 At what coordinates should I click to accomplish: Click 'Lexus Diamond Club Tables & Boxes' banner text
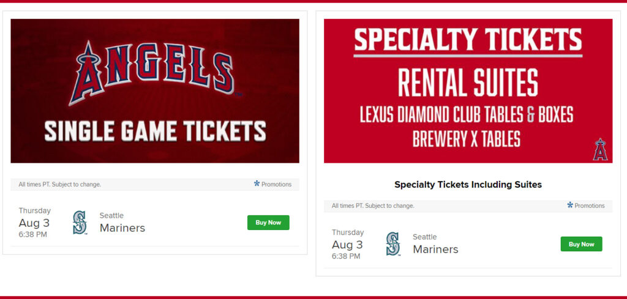[x=466, y=115]
